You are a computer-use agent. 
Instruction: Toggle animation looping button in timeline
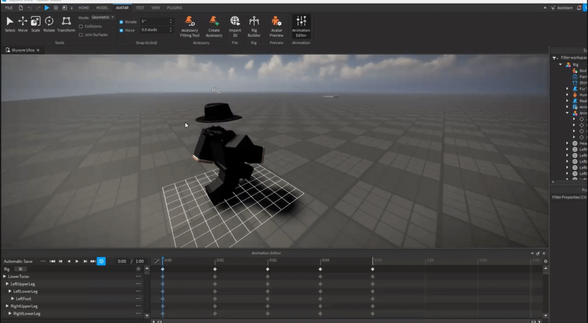pyautogui.click(x=101, y=261)
